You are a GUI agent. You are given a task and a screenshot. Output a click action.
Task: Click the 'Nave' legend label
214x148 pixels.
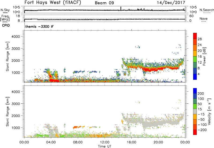tap(204, 19)
